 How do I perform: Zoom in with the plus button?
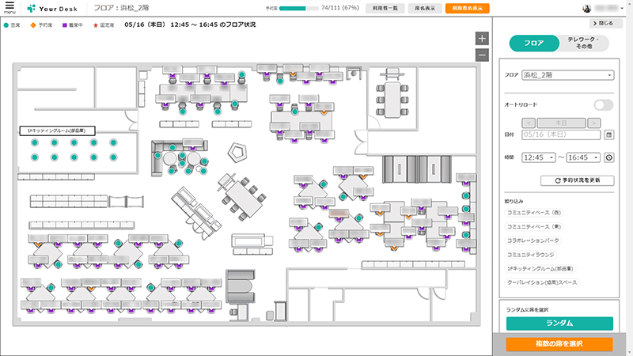click(x=482, y=39)
